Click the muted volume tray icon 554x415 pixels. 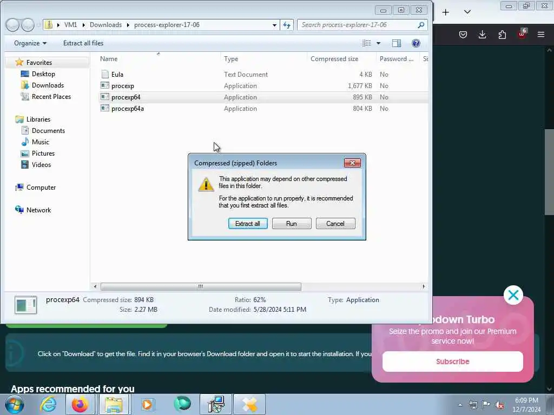click(499, 405)
